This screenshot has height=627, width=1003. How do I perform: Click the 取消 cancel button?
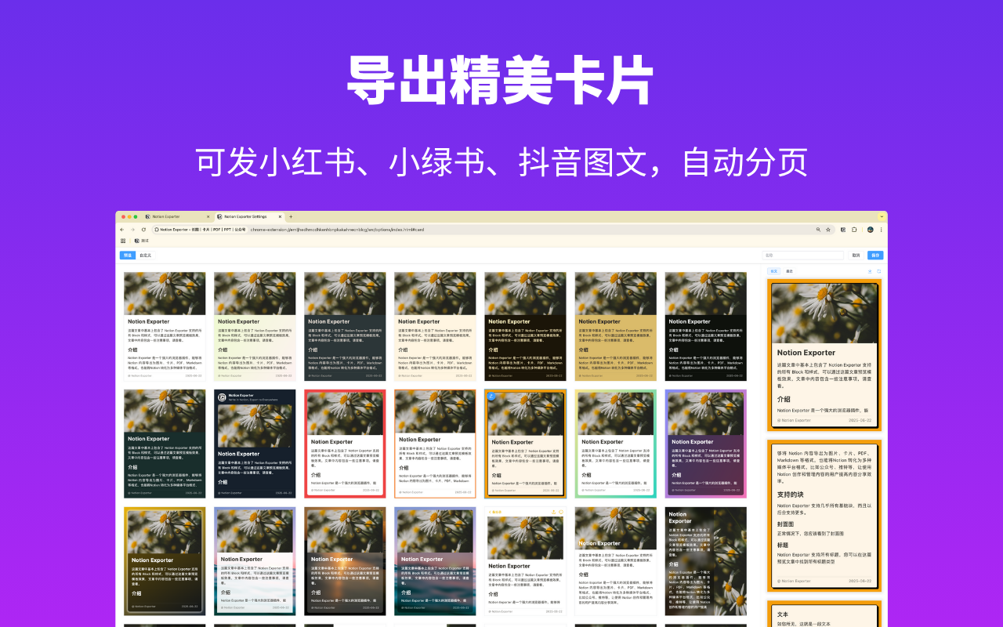coord(856,255)
